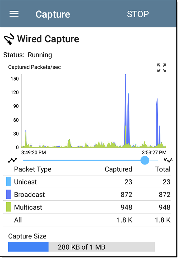This screenshot has height=259, width=179.
Task: Click the Captured column header
Action: coord(118,169)
